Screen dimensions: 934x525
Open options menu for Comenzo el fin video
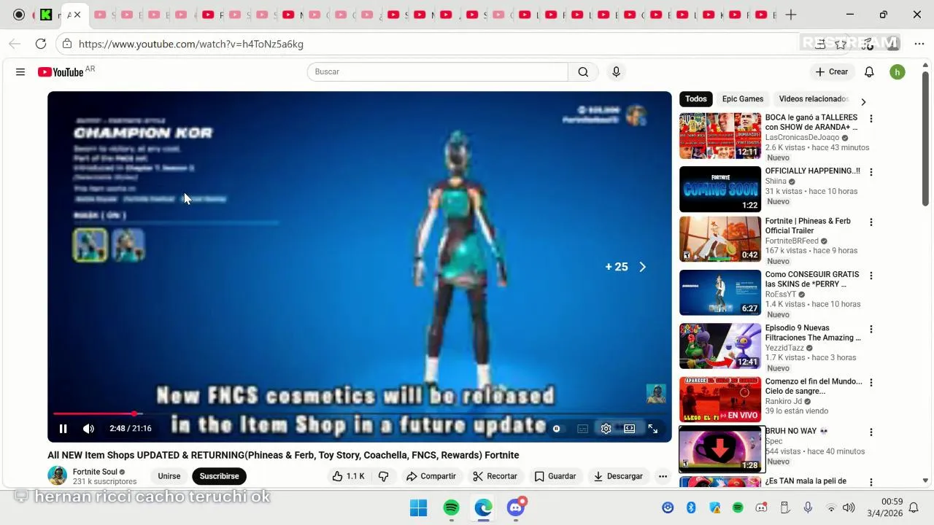pyautogui.click(x=871, y=382)
